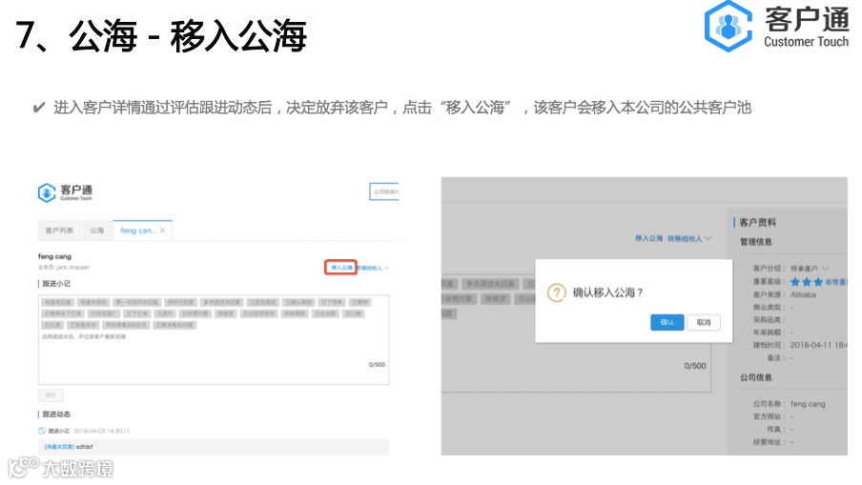Select the 报价已回复 status tag

[x=181, y=303]
